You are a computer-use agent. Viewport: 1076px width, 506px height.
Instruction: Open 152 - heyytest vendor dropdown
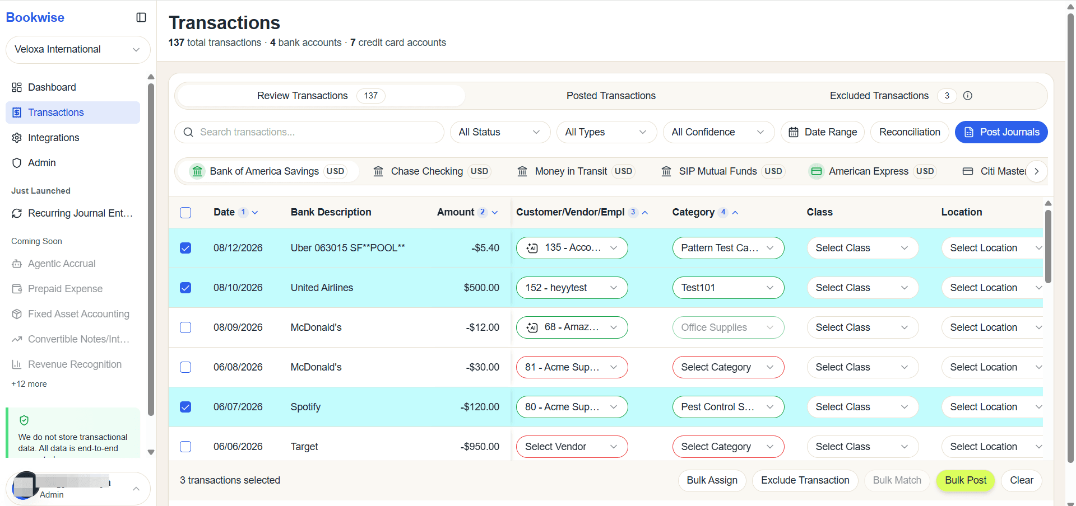click(x=572, y=288)
